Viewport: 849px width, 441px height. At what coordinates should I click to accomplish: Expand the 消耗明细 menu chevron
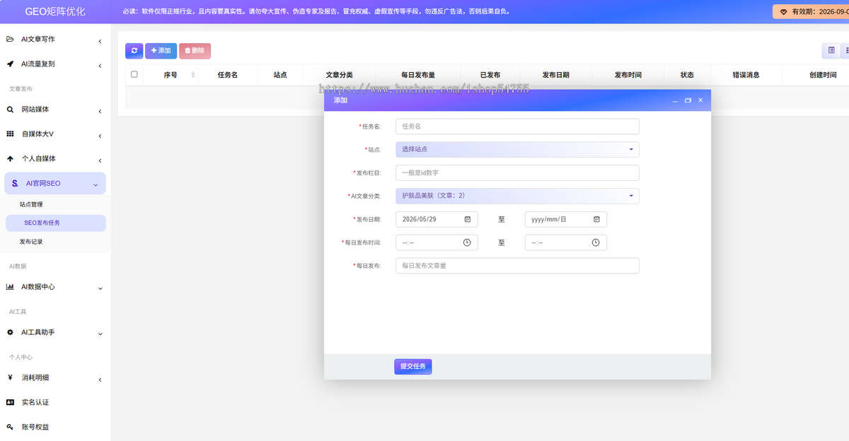[100, 380]
